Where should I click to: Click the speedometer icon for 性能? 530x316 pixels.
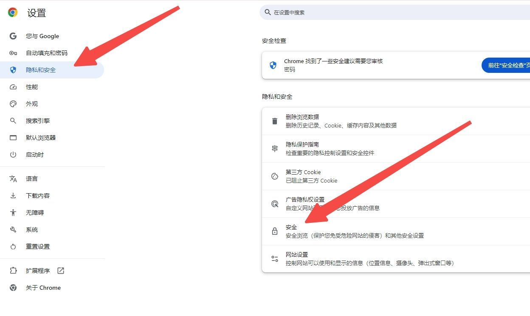13,87
